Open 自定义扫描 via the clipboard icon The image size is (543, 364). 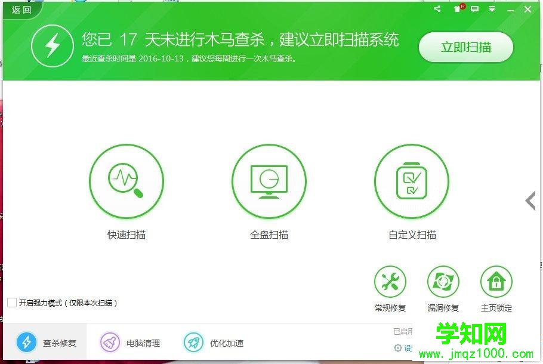tap(412, 181)
